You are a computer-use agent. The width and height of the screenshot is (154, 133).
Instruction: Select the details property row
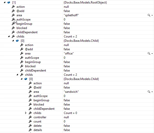[x=77, y=130]
